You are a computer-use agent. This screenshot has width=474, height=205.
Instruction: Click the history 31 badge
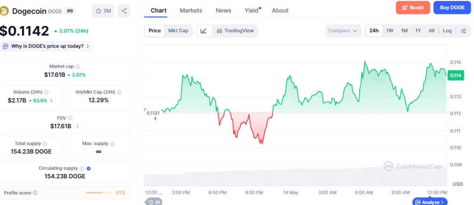tap(154, 202)
